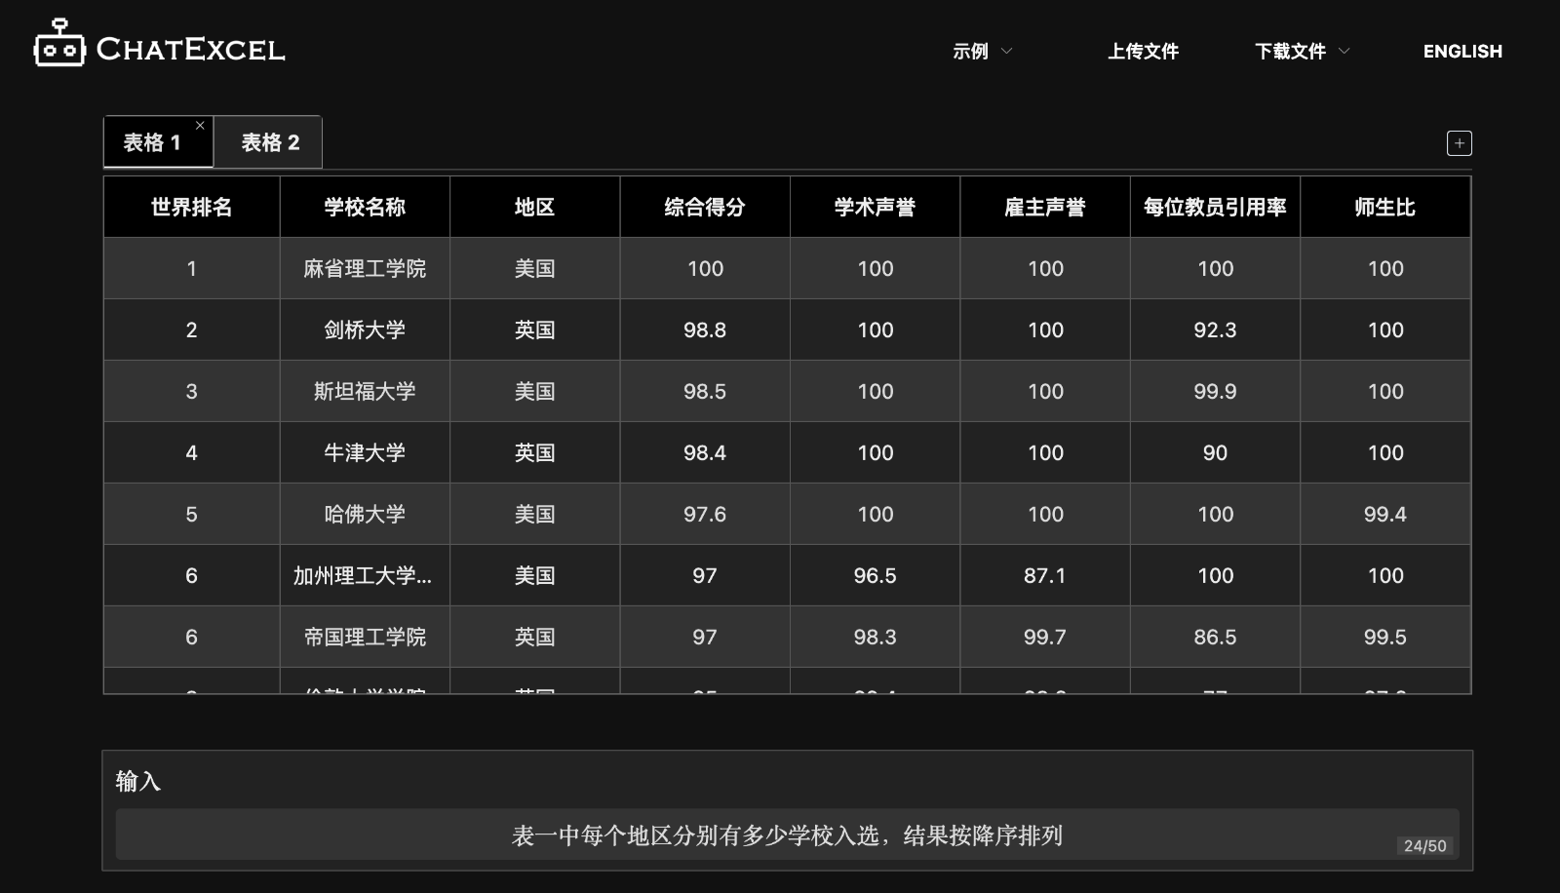Select the 综合得分 value 98.5 for 斯坦福大学
This screenshot has height=893, width=1560.
pos(704,391)
